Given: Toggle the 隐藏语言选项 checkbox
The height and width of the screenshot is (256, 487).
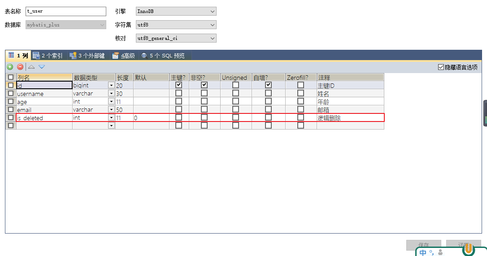Looking at the screenshot, I should pos(441,67).
